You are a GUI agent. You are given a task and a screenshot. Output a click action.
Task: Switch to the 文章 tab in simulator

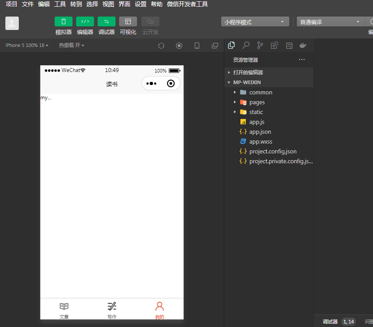click(64, 310)
